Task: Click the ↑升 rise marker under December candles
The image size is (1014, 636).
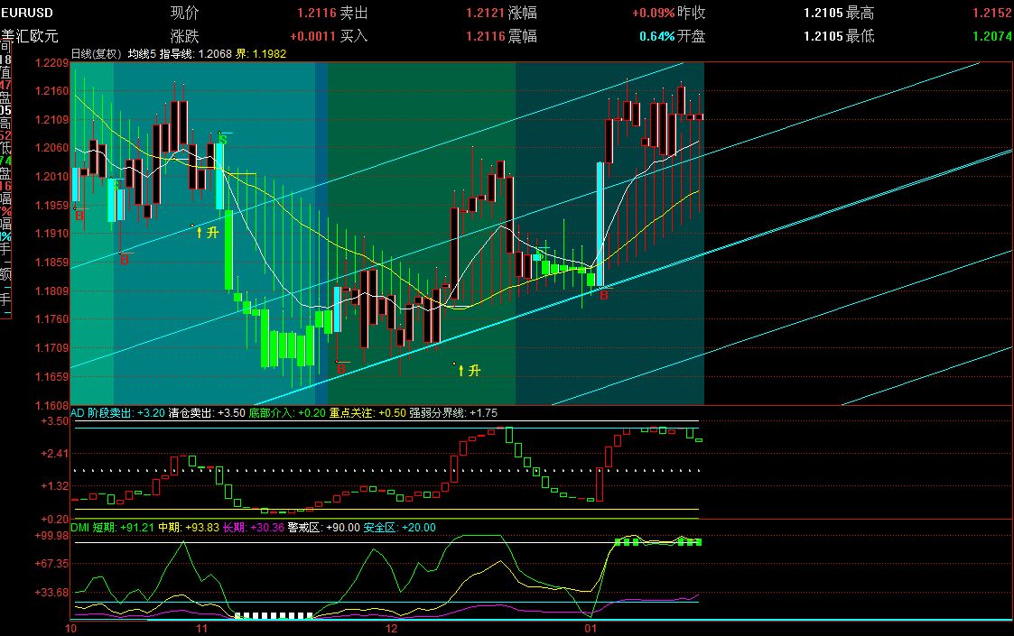Action: click(469, 368)
